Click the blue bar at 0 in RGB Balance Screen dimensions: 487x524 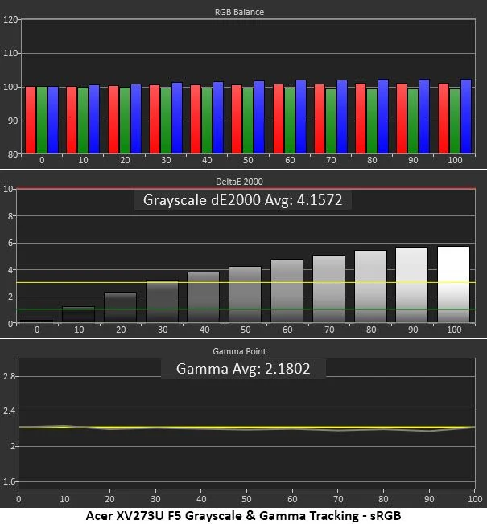[53, 120]
